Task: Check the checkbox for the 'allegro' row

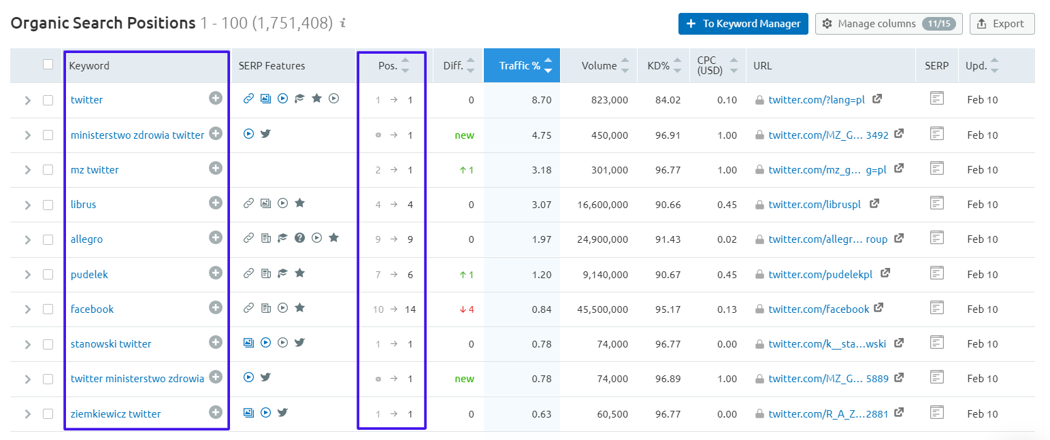Action: pos(48,239)
